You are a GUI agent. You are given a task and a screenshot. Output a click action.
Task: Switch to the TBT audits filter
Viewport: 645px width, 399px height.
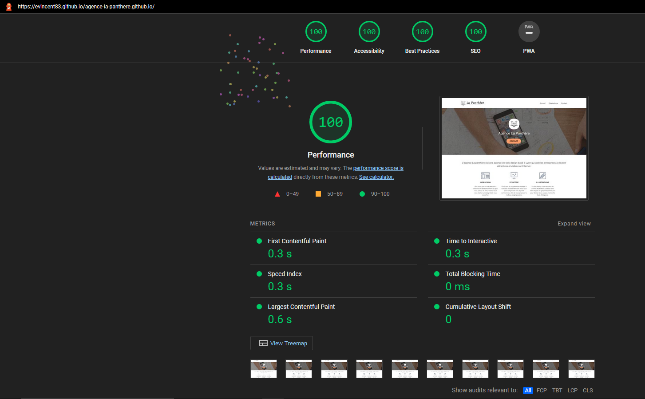click(x=557, y=390)
